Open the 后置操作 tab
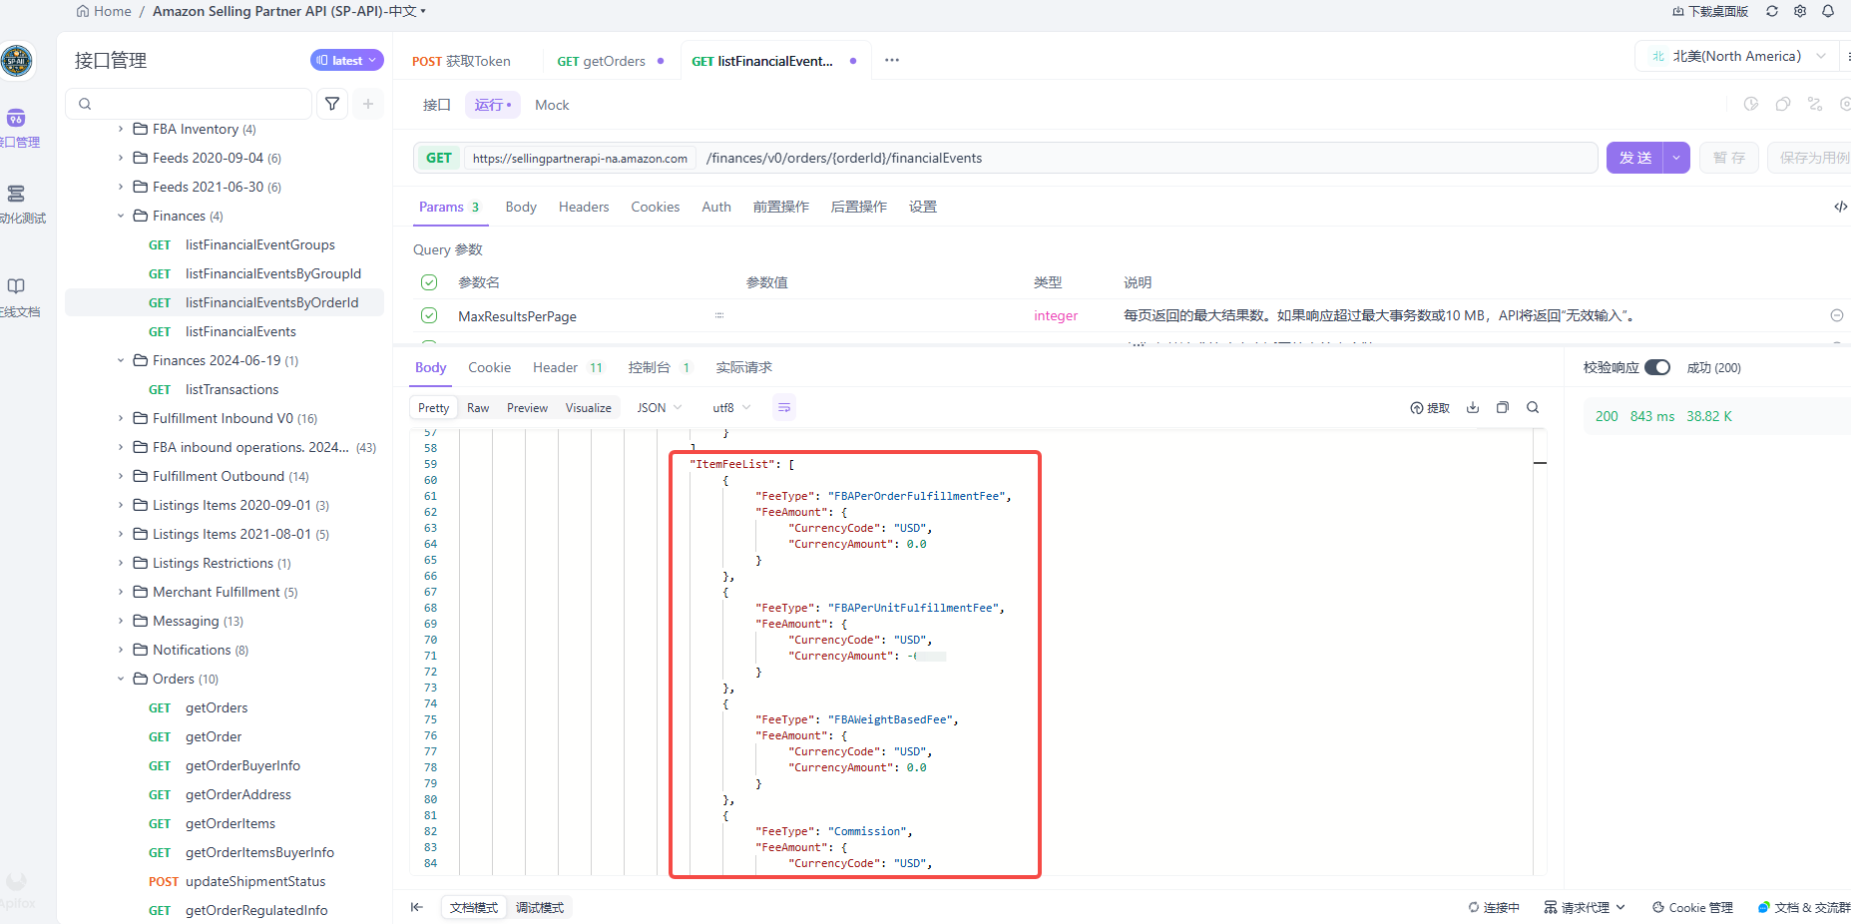 click(859, 207)
